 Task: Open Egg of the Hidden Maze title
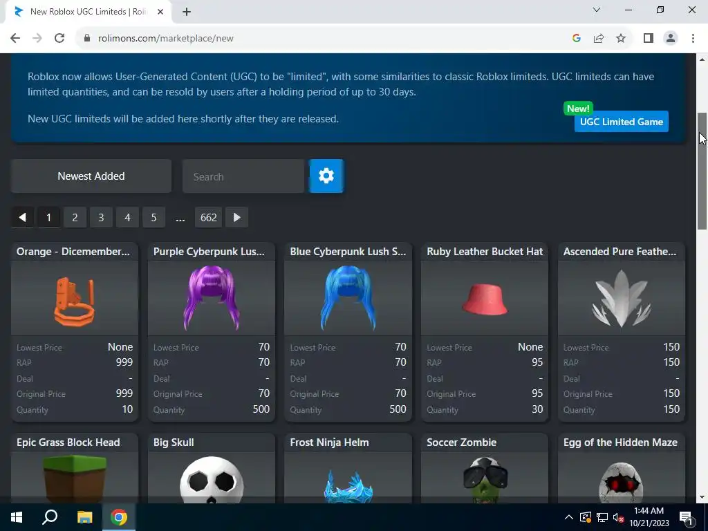click(x=620, y=442)
